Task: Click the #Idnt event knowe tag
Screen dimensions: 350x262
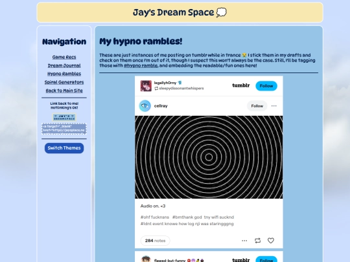Action: coord(187,224)
